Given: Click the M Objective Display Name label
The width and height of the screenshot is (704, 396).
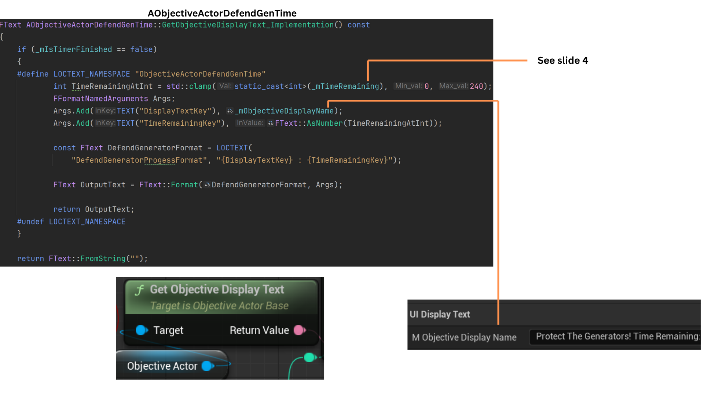Looking at the screenshot, I should point(464,337).
